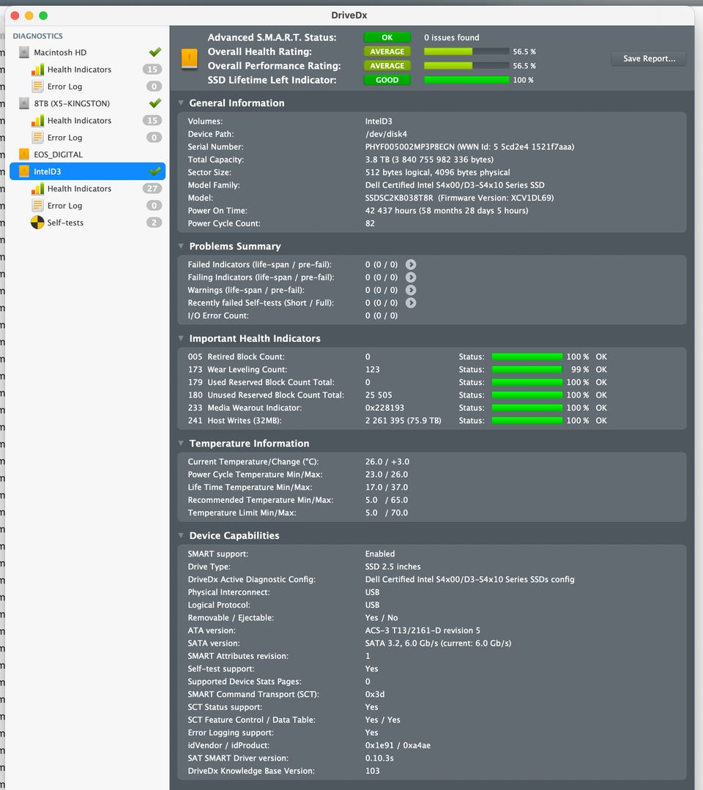Image resolution: width=703 pixels, height=790 pixels.
Task: Click the Macintosh HD drive icon
Action: click(x=23, y=53)
